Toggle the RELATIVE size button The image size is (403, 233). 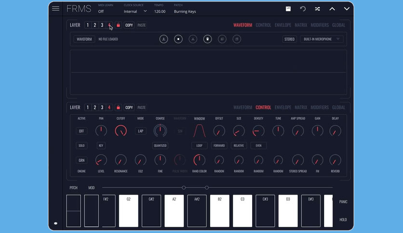[239, 145]
